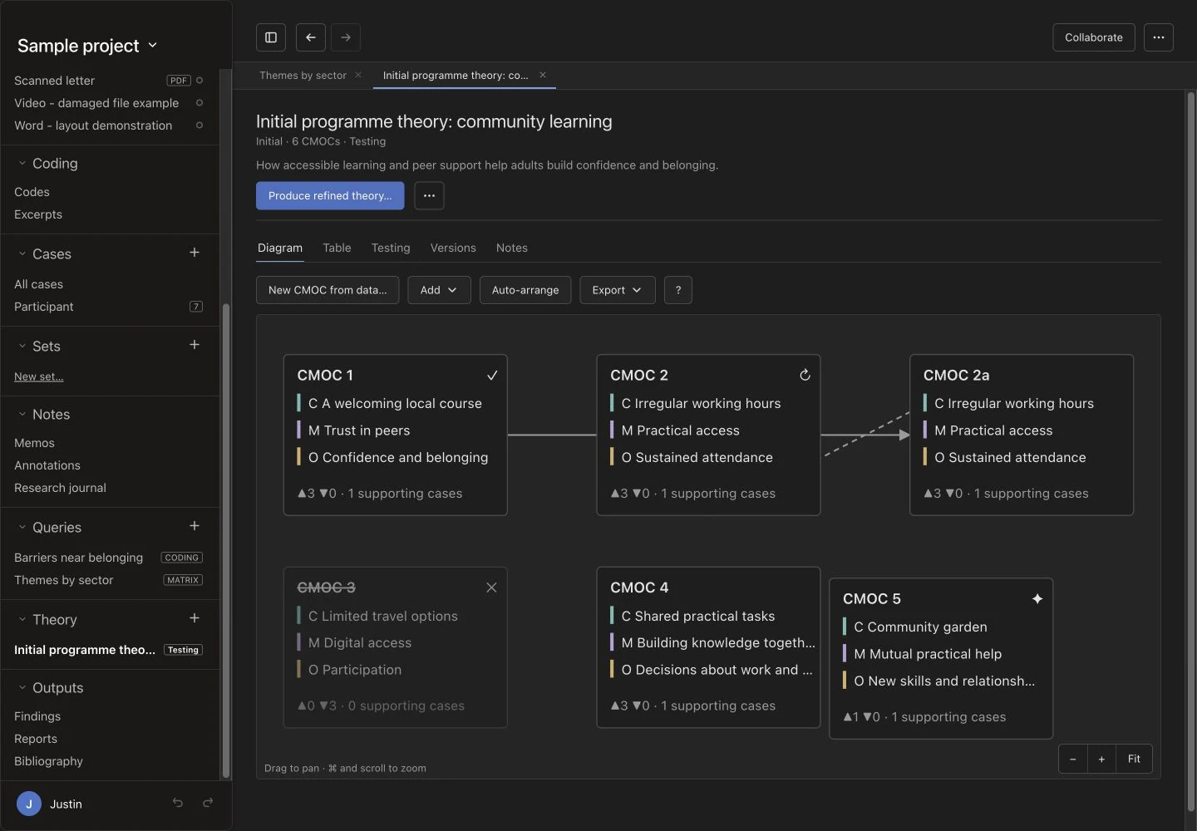Click the sidebar vertical scrollbar
This screenshot has width=1197, height=831.
pos(225,540)
